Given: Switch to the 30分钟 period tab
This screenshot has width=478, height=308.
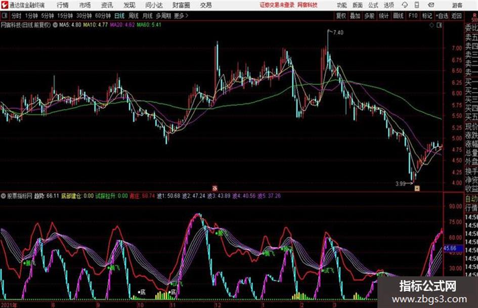Looking at the screenshot, I should point(84,16).
